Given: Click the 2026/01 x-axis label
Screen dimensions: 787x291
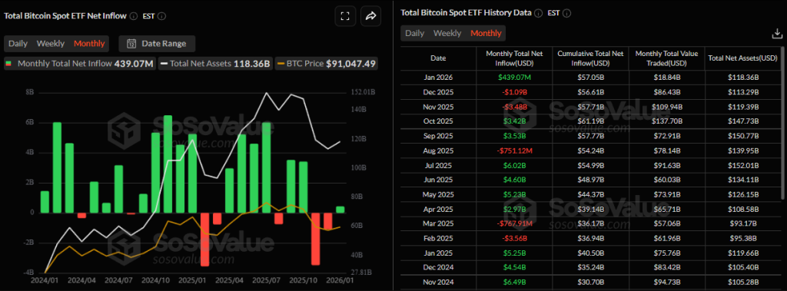Looking at the screenshot, I should 340,279.
